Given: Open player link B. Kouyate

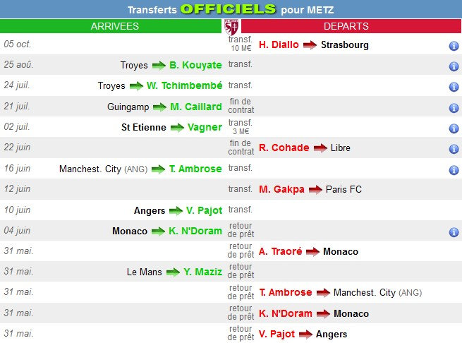Looking at the screenshot, I should click(195, 65).
